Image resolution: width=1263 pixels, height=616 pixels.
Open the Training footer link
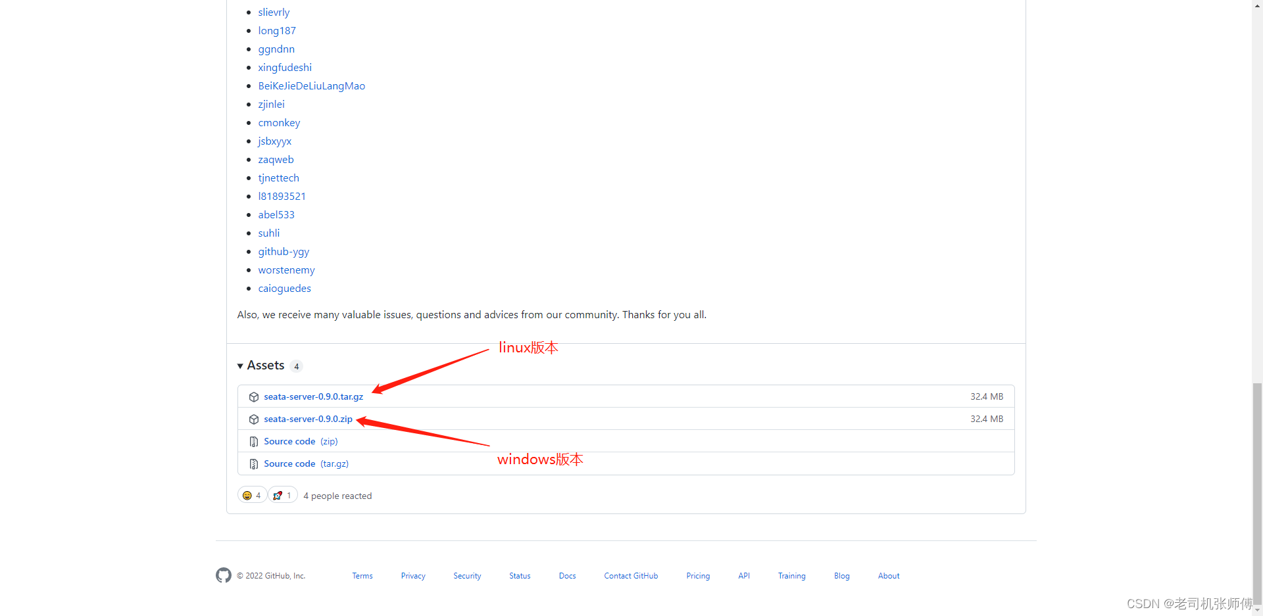pos(791,576)
